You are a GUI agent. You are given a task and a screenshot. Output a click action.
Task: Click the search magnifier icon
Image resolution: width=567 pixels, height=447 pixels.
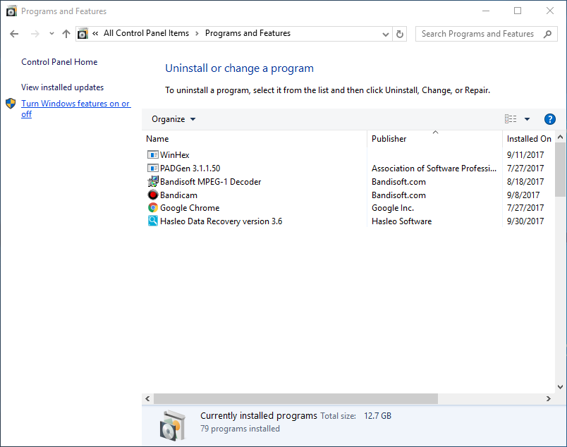tap(547, 34)
